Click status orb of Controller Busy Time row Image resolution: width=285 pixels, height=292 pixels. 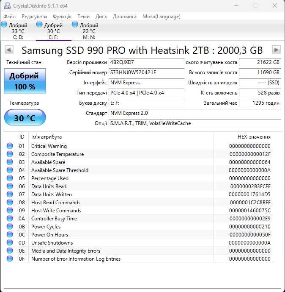click(x=10, y=218)
